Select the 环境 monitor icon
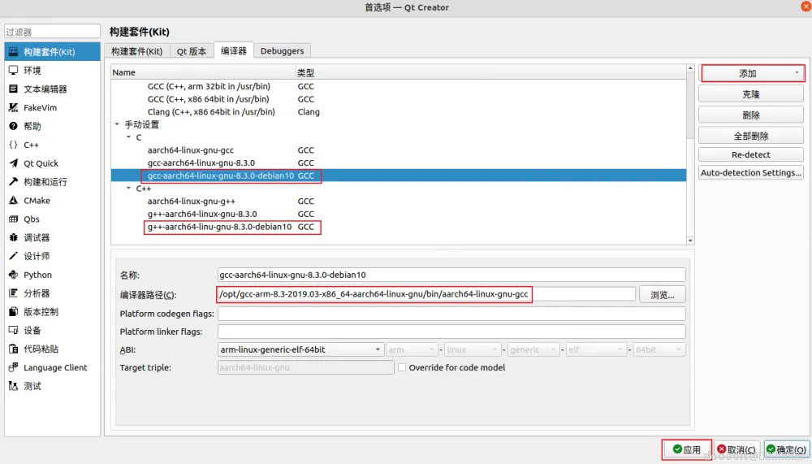812x464 pixels. pyautogui.click(x=14, y=71)
